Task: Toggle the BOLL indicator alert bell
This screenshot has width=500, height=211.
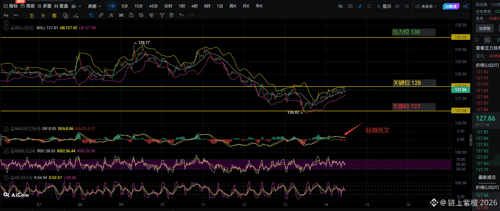Action: pyautogui.click(x=13, y=28)
